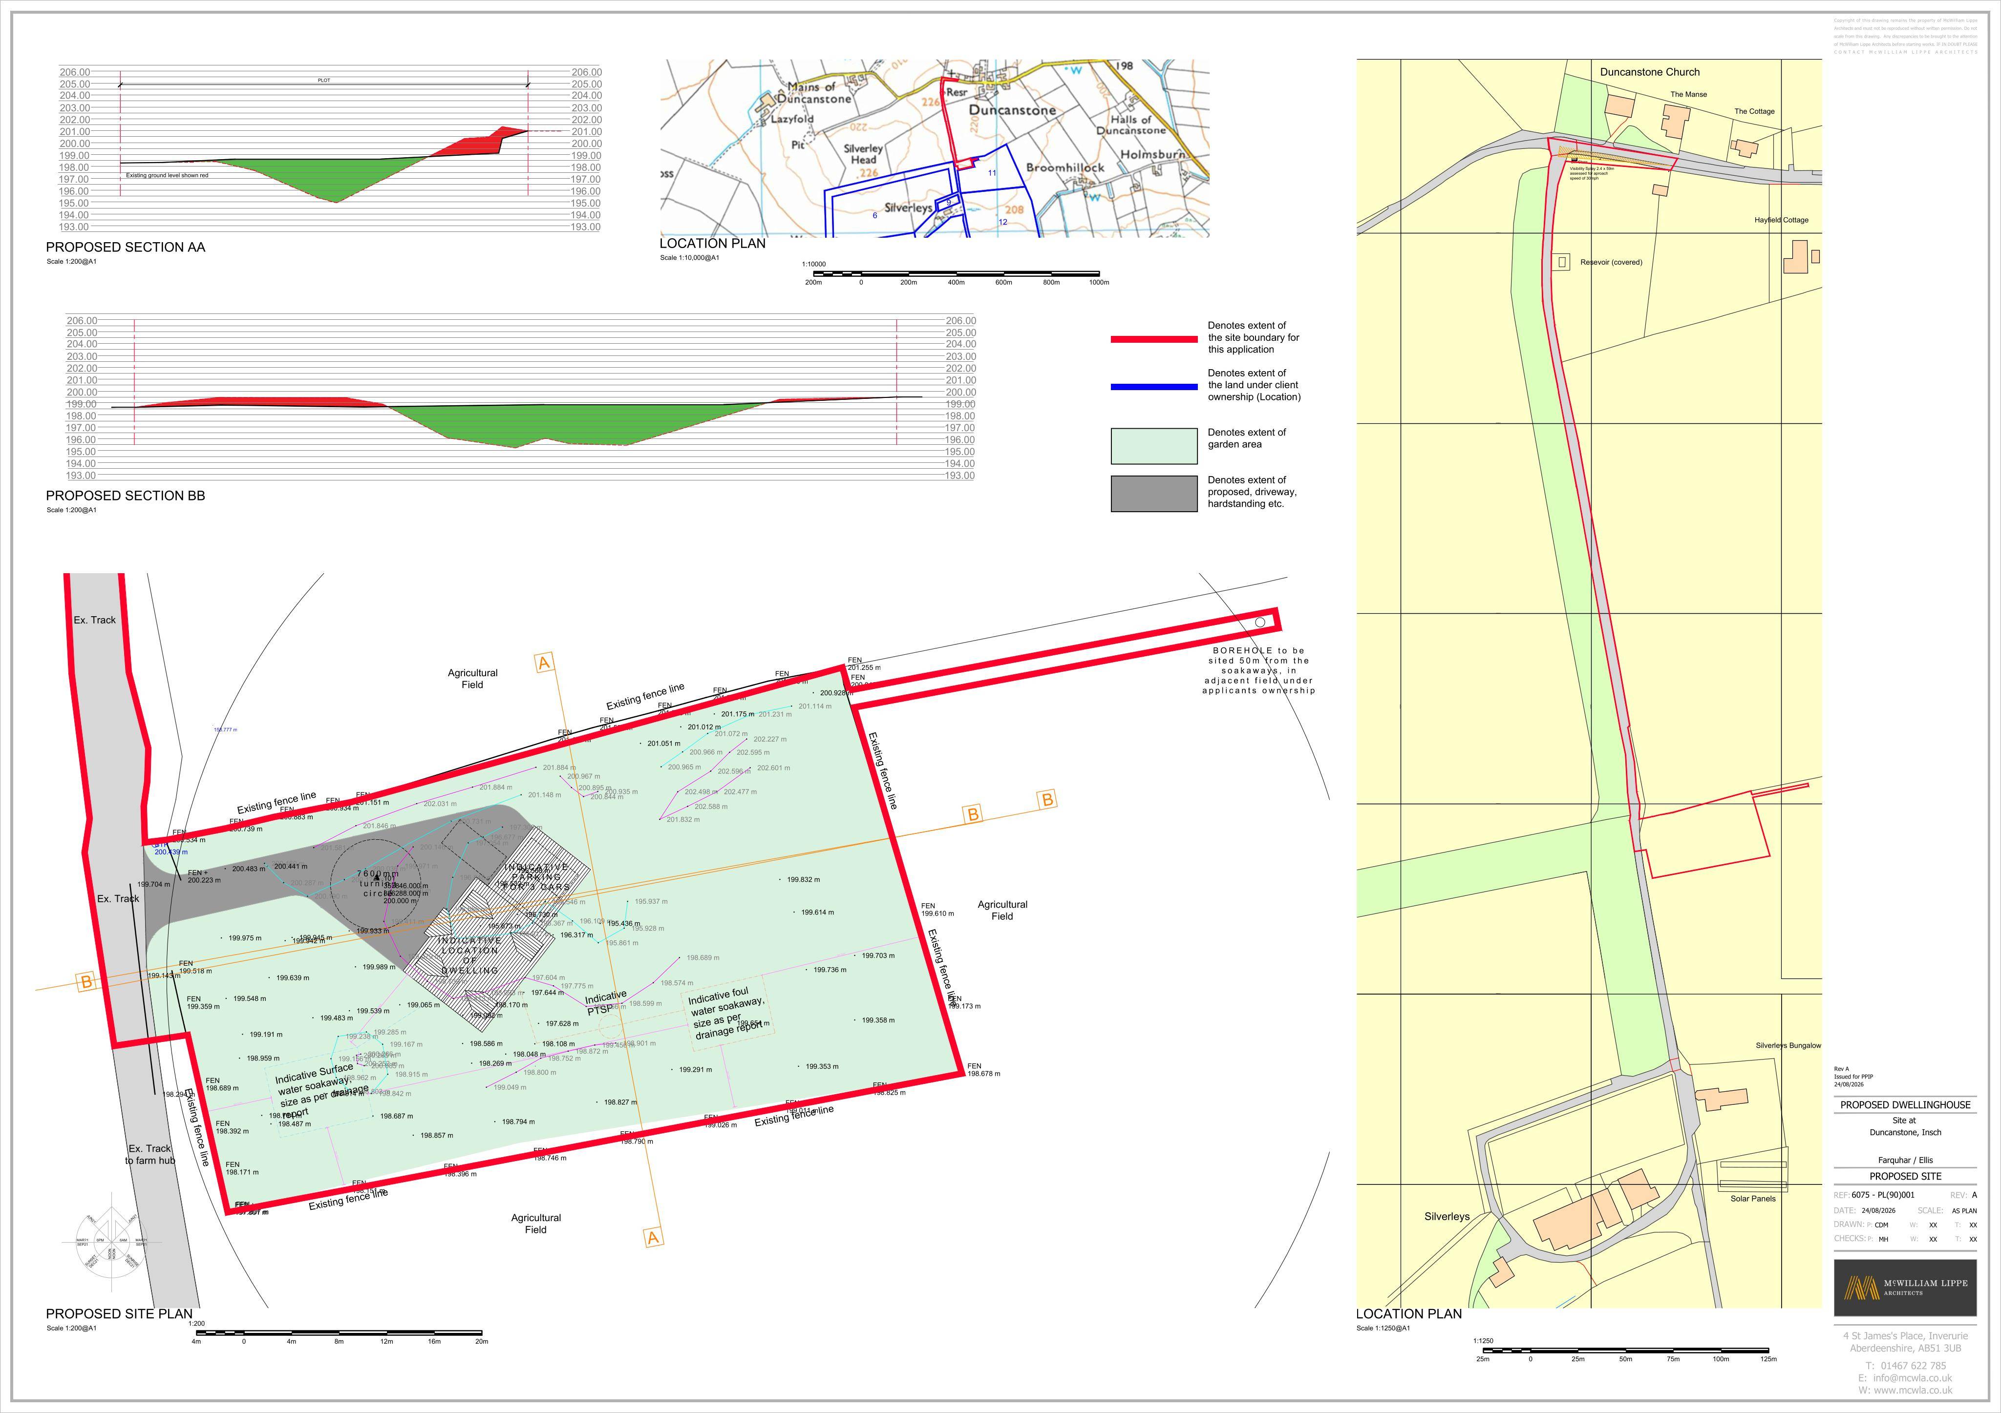Click the north point compass symbol
2001x1413 pixels.
[x=111, y=1242]
